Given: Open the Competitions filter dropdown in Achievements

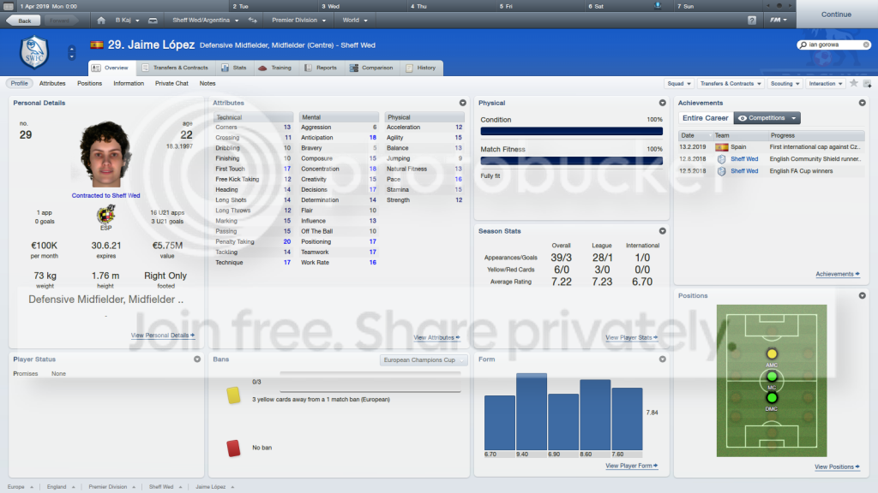Looking at the screenshot, I should point(767,118).
